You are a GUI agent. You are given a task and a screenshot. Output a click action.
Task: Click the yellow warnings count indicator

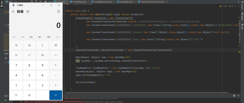(x=221, y=6)
